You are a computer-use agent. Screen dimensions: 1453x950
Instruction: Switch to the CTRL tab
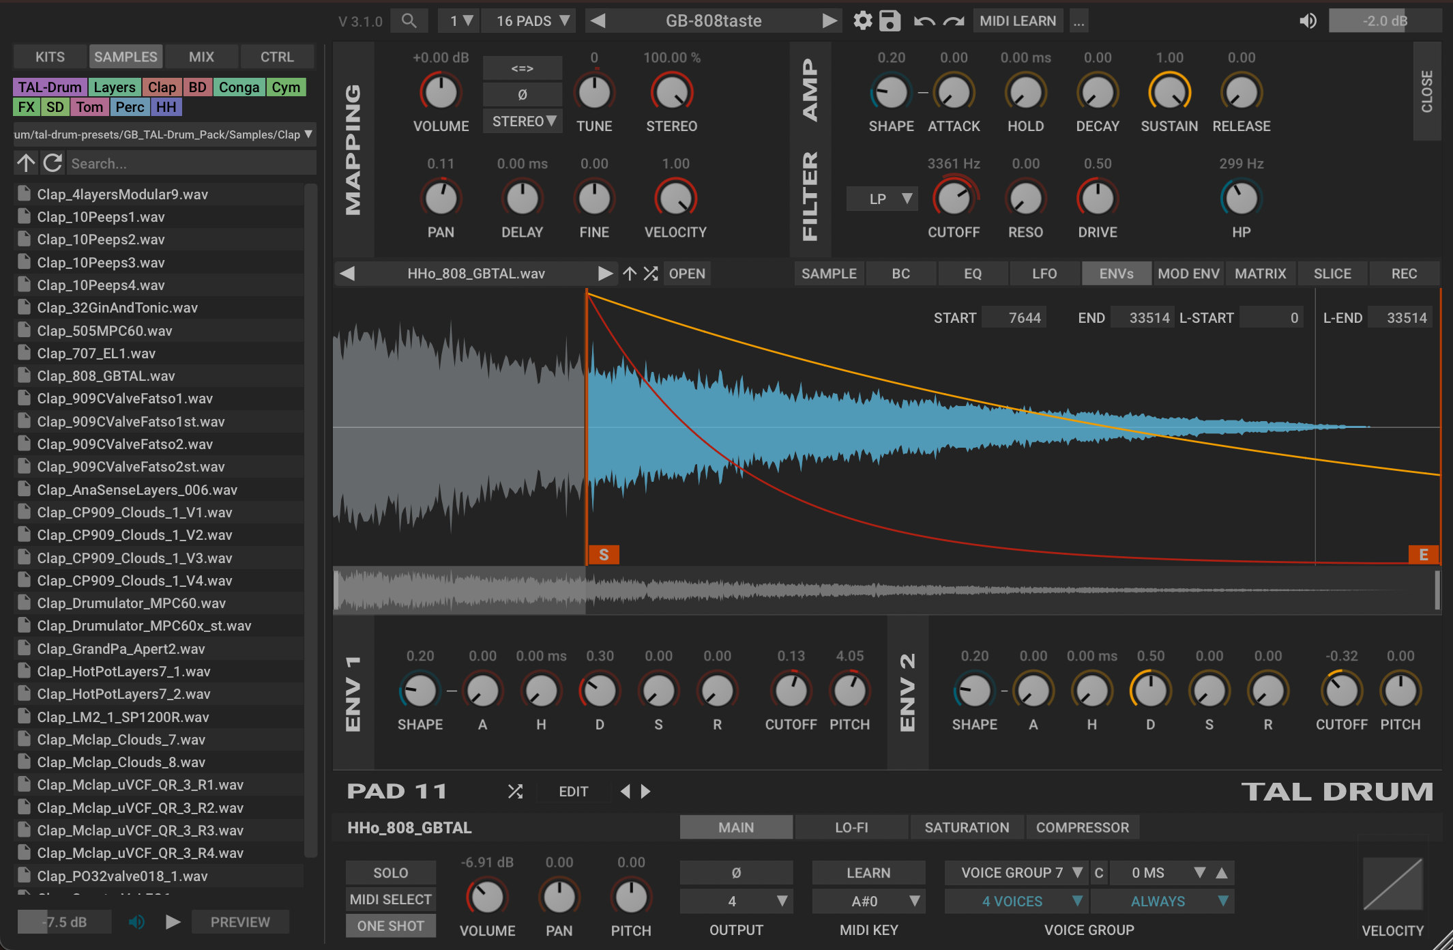coord(277,57)
